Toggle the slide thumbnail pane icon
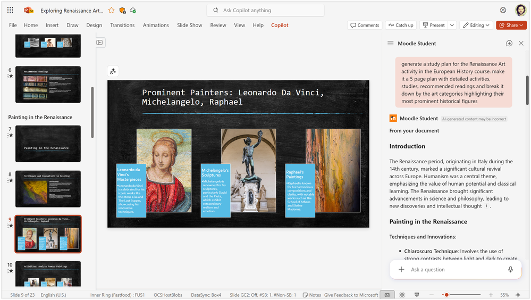 tap(99, 43)
